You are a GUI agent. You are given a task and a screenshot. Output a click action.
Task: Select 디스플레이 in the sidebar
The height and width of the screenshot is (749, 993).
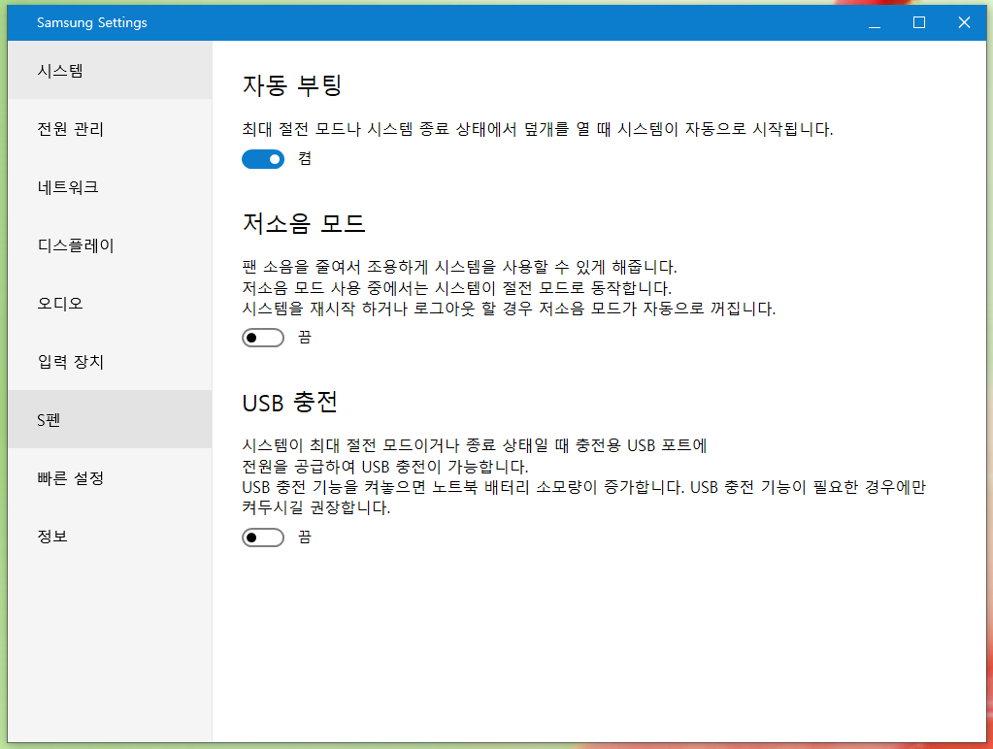pyautogui.click(x=111, y=245)
